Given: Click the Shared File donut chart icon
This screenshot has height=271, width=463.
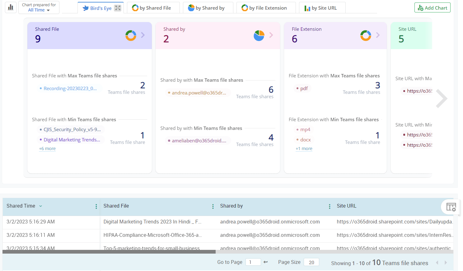Looking at the screenshot, I should tap(131, 35).
